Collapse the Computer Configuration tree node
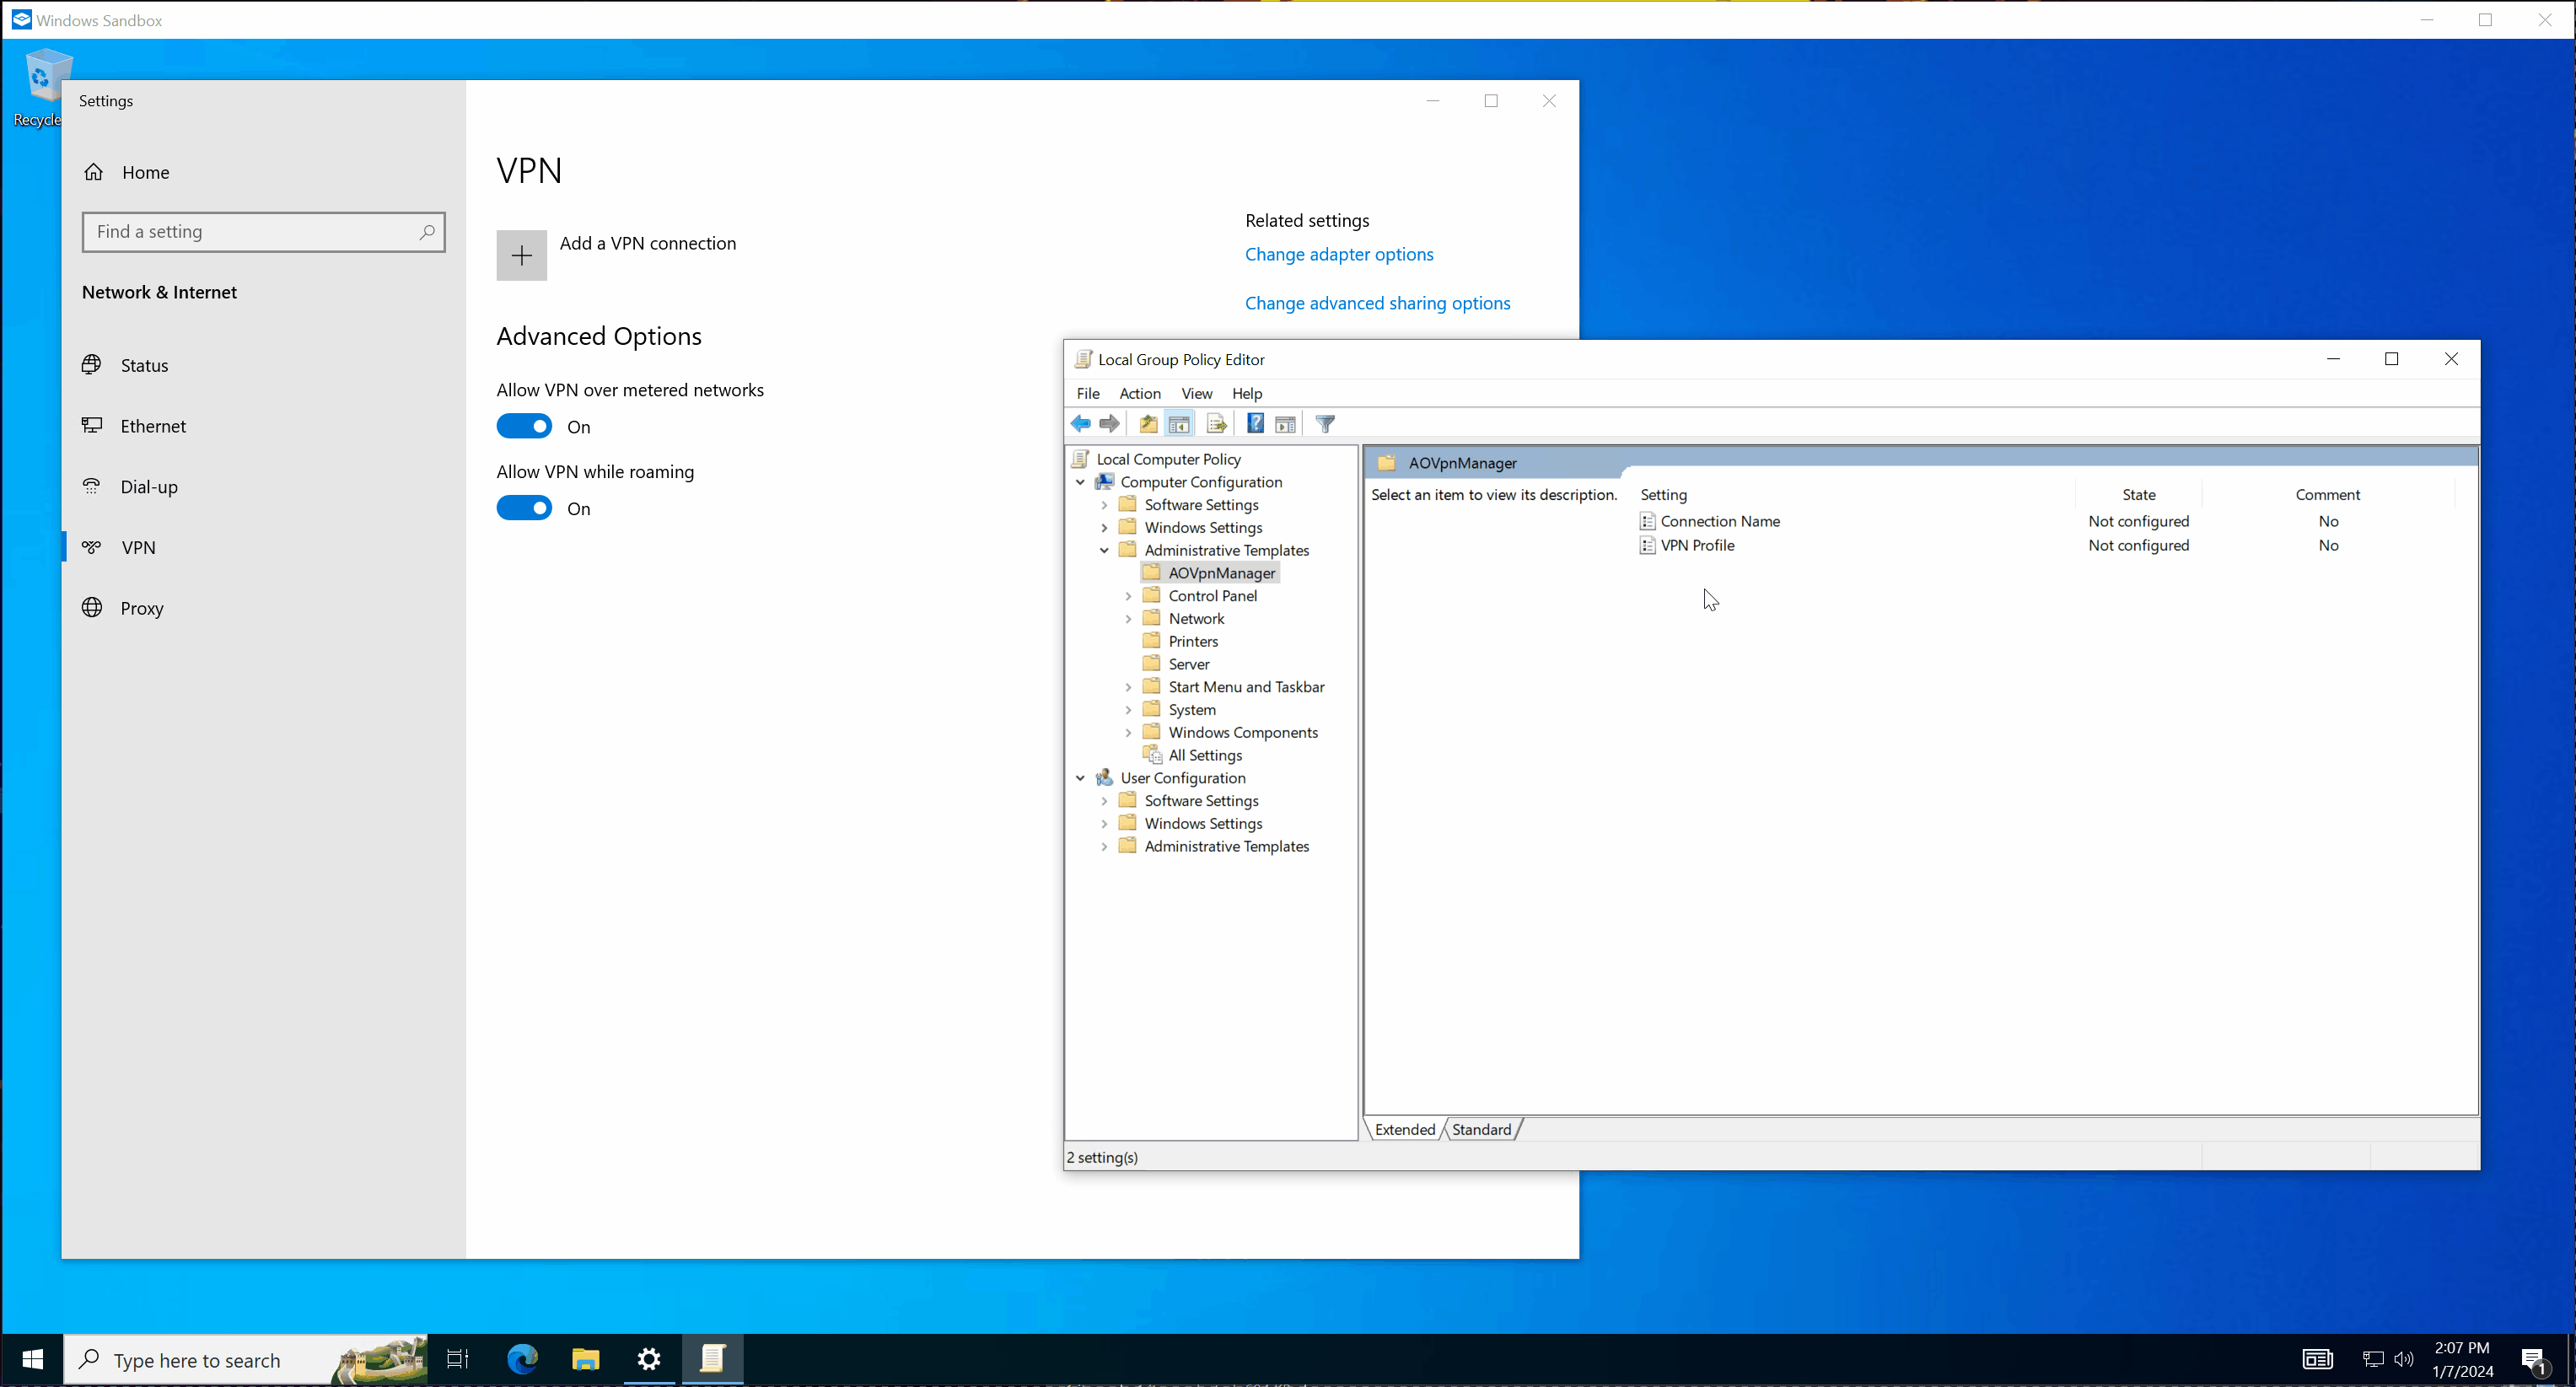The height and width of the screenshot is (1387, 2576). coord(1081,482)
